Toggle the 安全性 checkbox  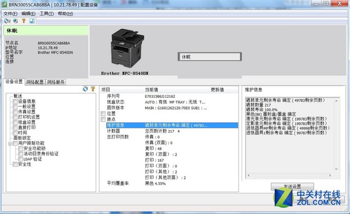click(x=15, y=164)
